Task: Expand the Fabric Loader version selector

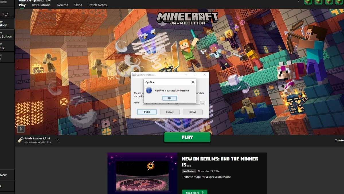Action: 58,140
